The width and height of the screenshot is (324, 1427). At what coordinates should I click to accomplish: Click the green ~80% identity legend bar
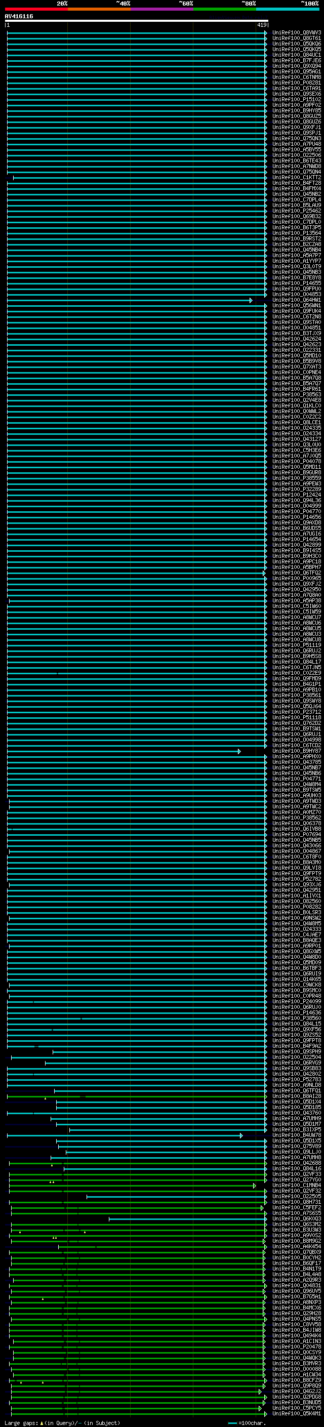click(x=225, y=9)
